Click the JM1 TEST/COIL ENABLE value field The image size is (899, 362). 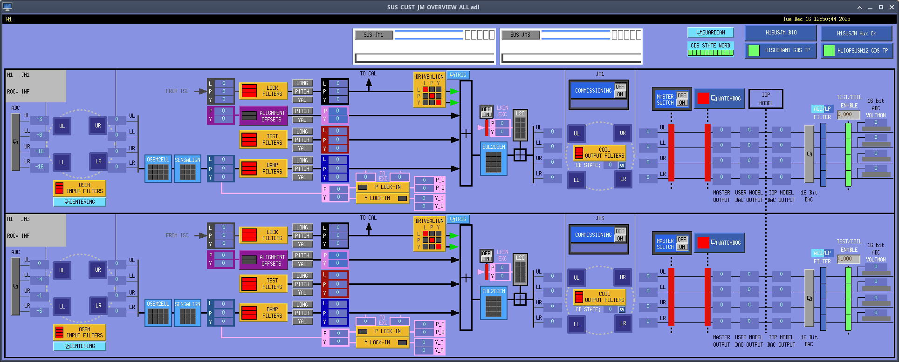coord(848,115)
